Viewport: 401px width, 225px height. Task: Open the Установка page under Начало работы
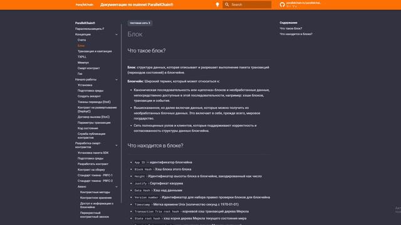click(x=85, y=85)
